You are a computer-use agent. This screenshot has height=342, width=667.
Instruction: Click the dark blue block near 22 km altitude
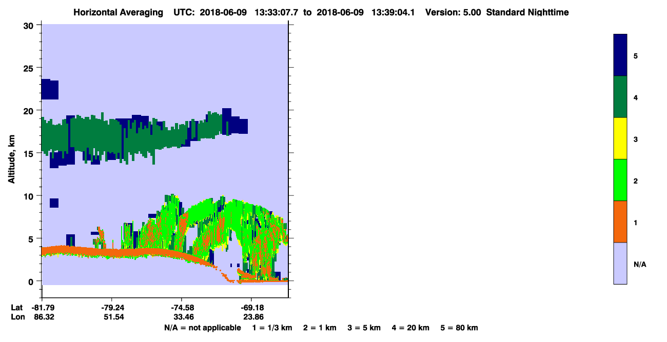pos(50,89)
